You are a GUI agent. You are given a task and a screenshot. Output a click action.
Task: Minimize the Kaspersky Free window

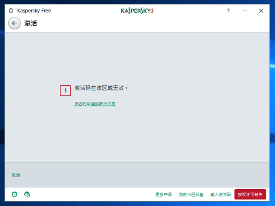tap(244, 11)
